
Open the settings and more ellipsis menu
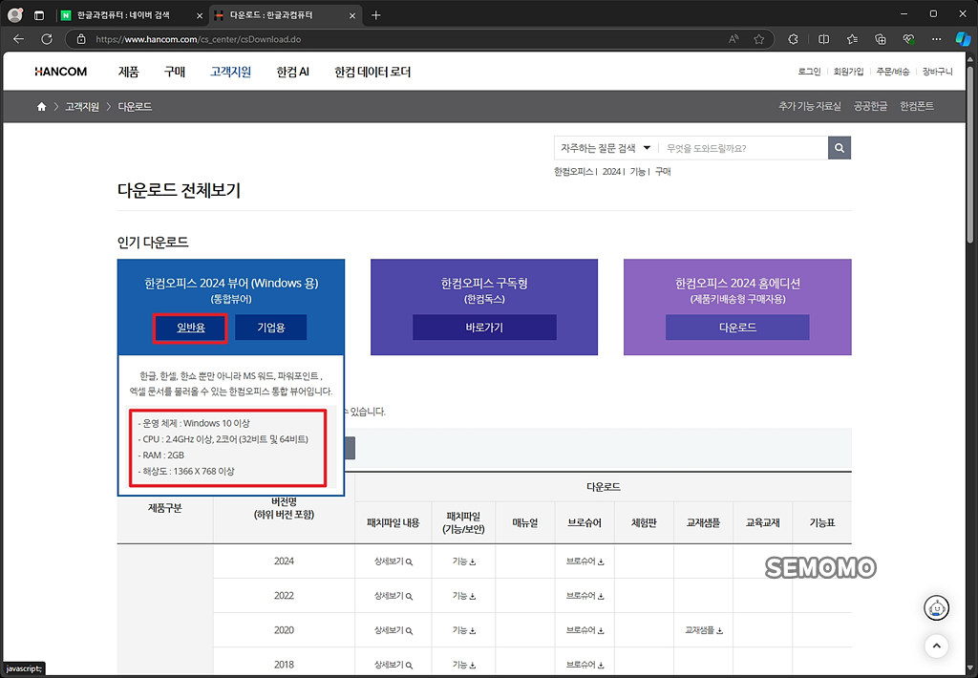[x=936, y=39]
